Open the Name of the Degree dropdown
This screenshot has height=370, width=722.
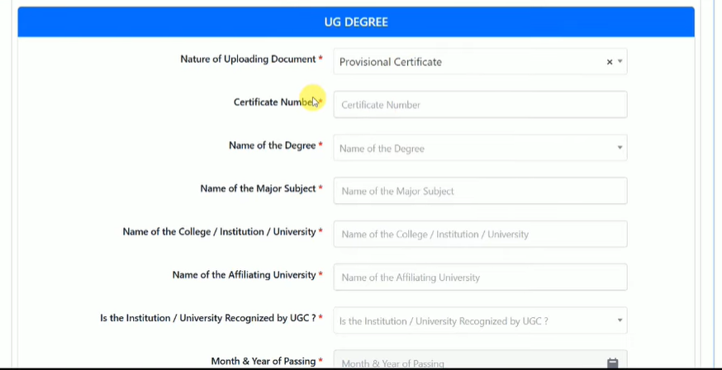click(479, 148)
